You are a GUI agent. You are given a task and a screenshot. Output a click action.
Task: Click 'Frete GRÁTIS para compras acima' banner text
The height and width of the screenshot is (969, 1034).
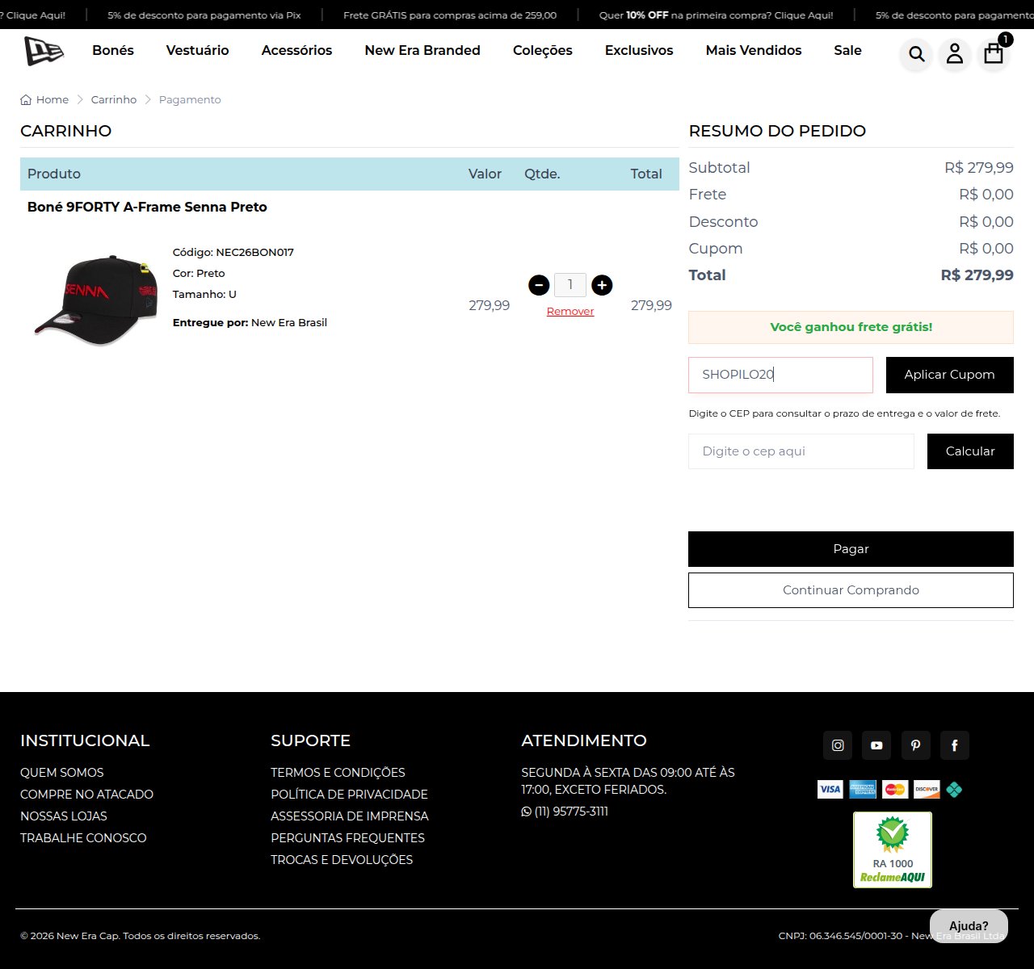pos(450,15)
